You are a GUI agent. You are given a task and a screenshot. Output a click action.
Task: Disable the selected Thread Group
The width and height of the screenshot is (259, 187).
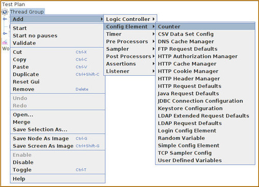click(x=58, y=162)
